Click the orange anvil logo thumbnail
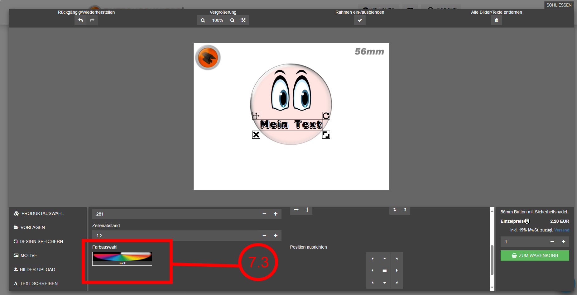Screen dimensions: 577x295 point(208,57)
